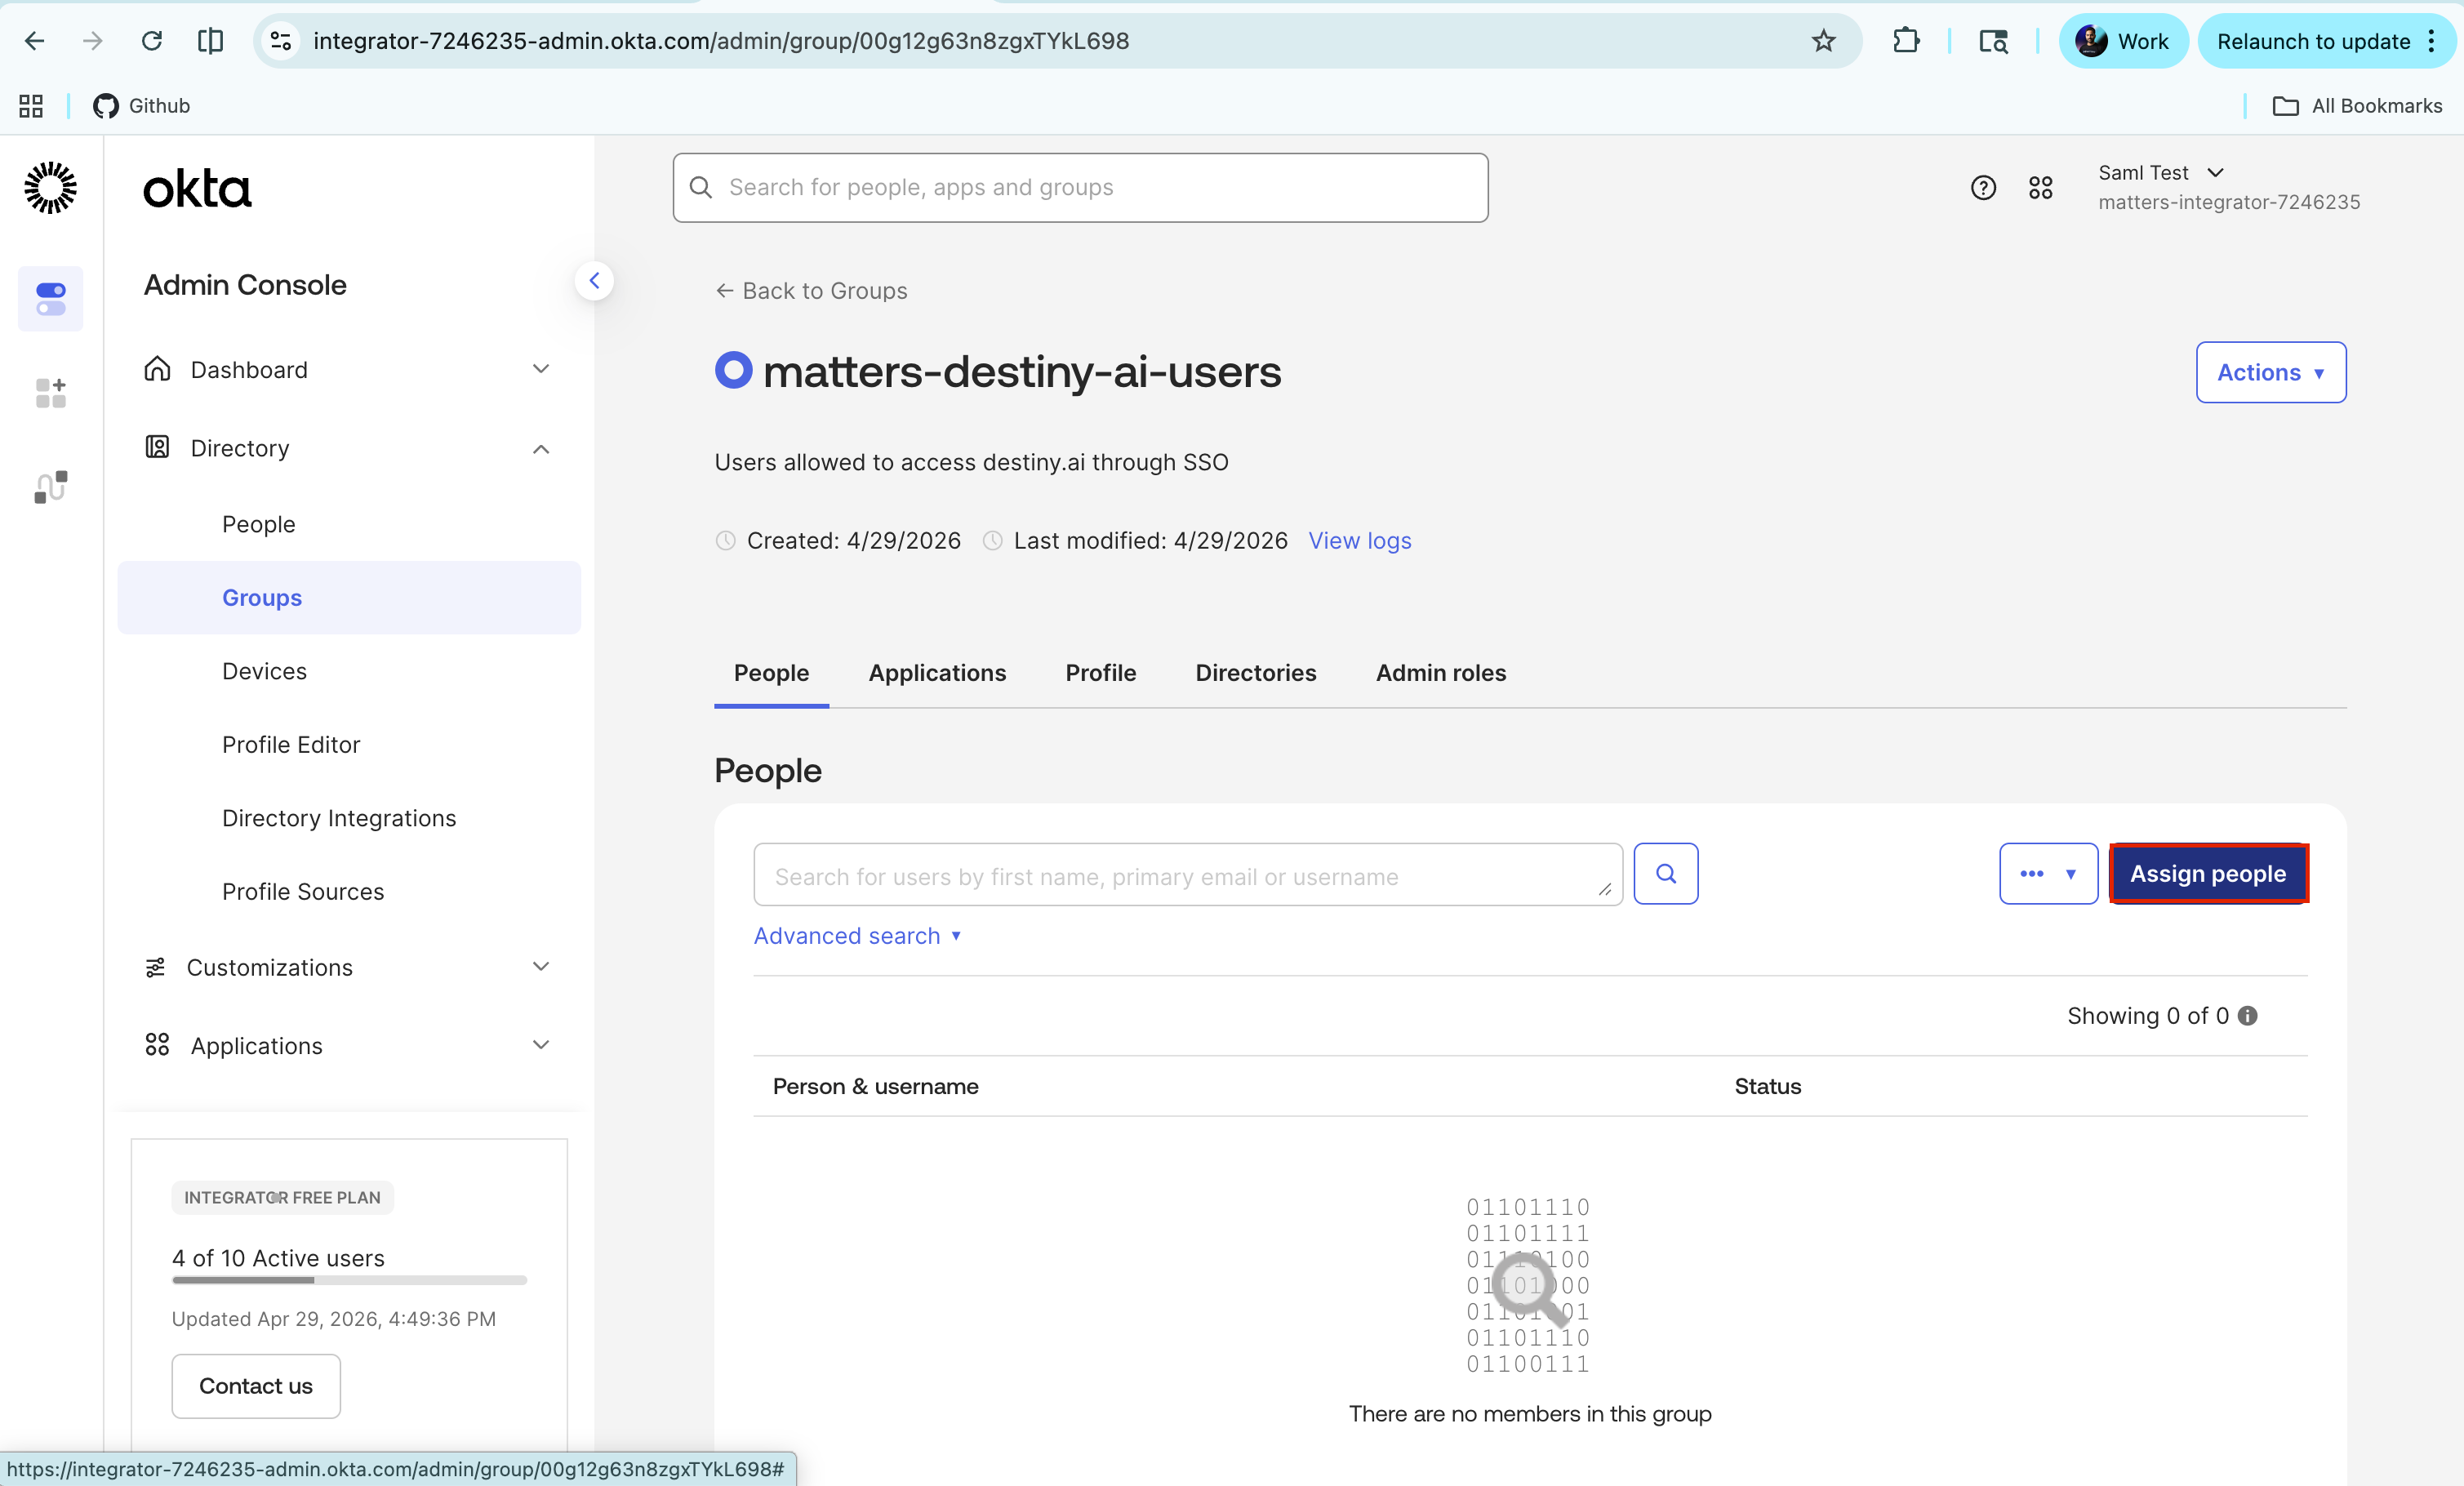Open the All Bookmarks folder
Viewport: 2464px width, 1486px height.
point(2357,106)
